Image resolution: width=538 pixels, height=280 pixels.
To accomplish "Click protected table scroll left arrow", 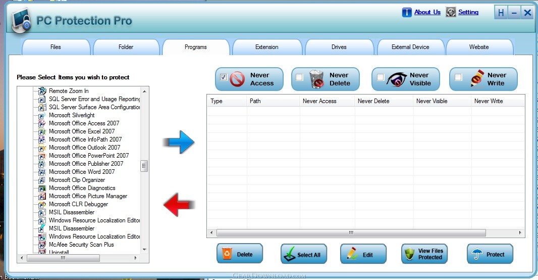I will [211, 232].
